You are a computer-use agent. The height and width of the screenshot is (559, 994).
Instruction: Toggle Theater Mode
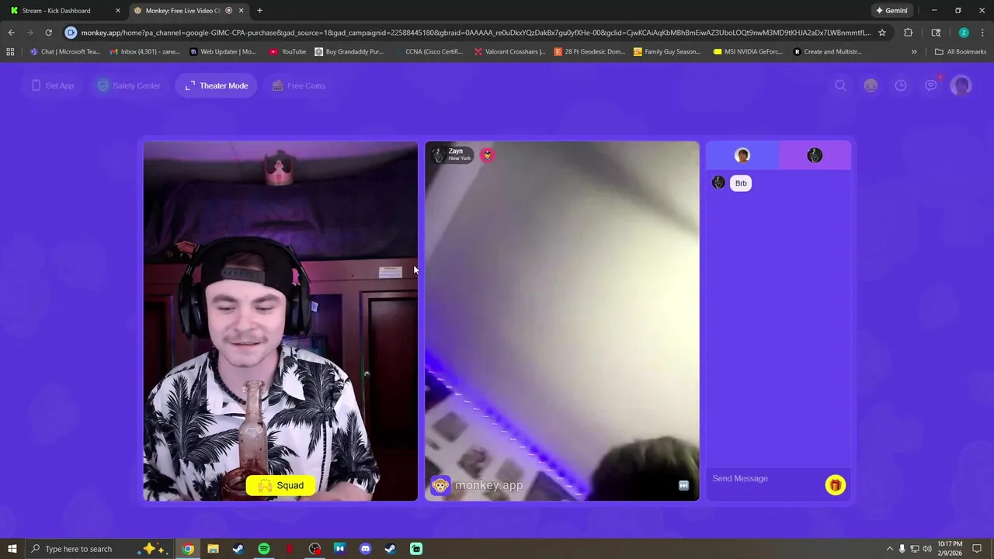coord(217,85)
